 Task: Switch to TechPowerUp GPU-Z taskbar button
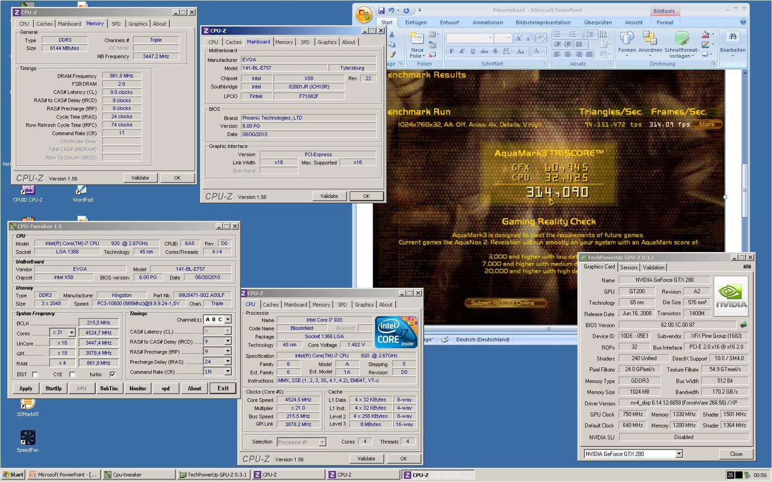(x=213, y=475)
